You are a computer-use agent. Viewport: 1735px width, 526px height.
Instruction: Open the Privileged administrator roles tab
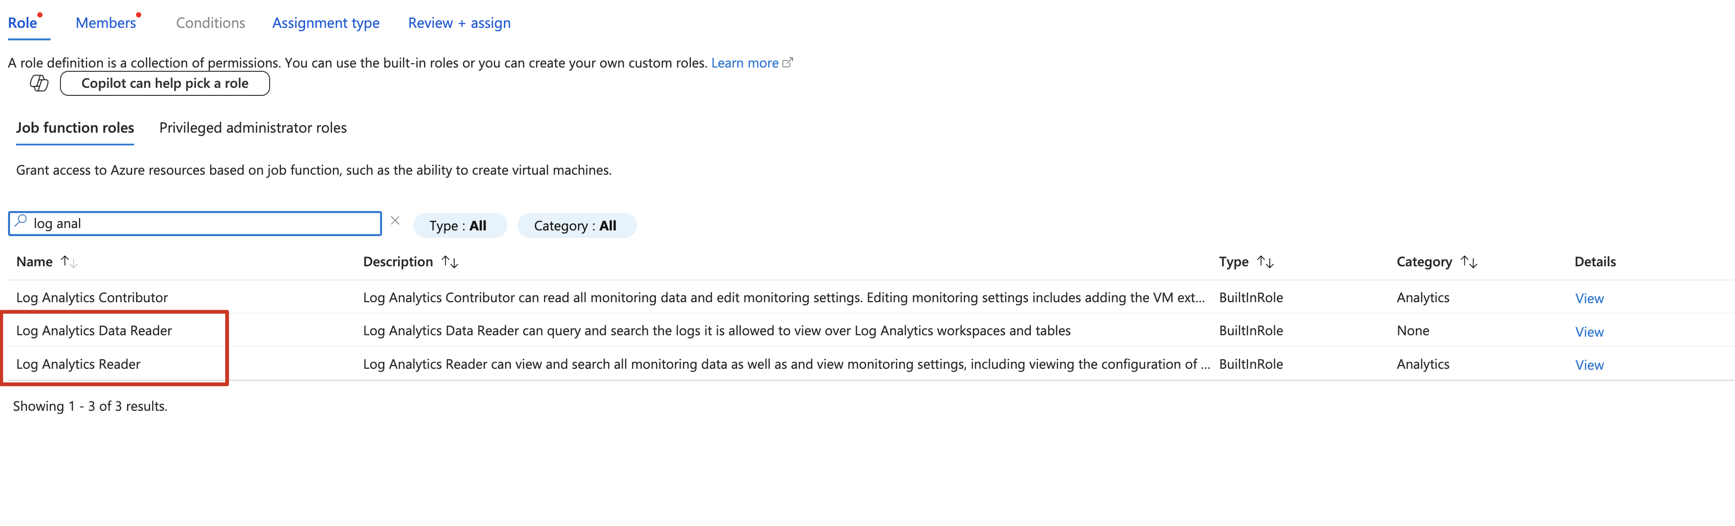[x=253, y=128]
